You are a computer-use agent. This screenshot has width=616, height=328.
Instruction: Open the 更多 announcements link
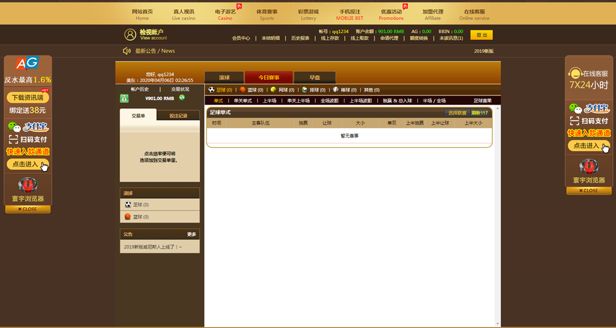tap(192, 234)
